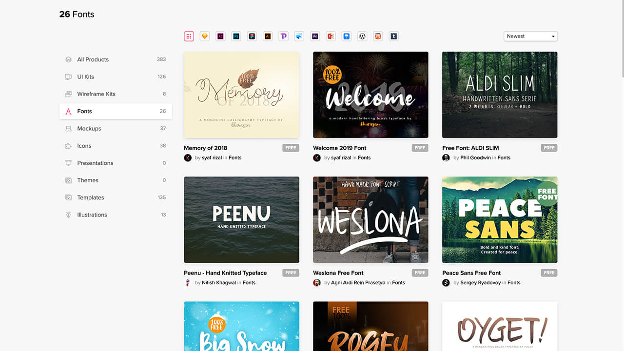The width and height of the screenshot is (624, 351).
Task: Click the Welcome 2019 Font title
Action: point(339,148)
